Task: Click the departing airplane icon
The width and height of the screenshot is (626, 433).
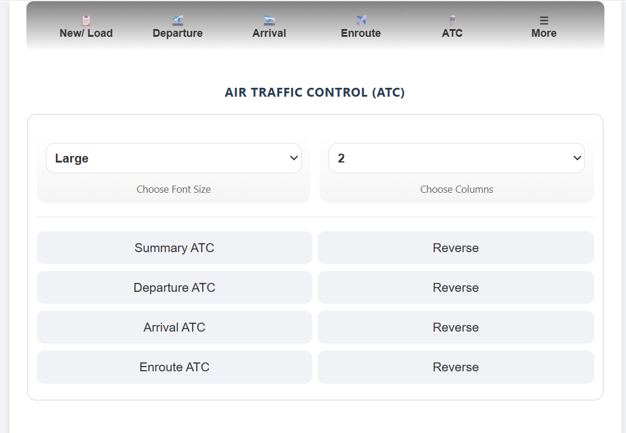Action: (177, 21)
